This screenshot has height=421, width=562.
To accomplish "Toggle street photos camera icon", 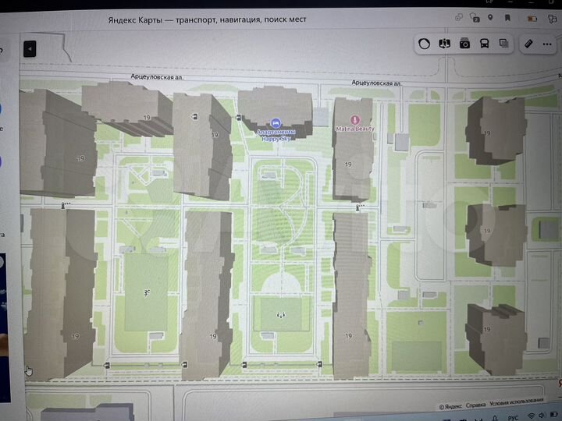I will (x=465, y=44).
